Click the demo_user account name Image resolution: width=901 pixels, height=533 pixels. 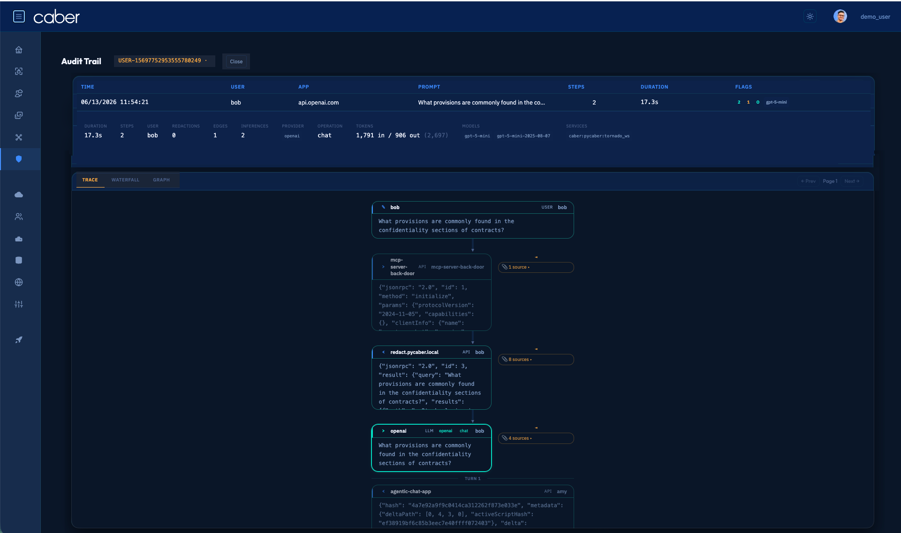click(875, 17)
